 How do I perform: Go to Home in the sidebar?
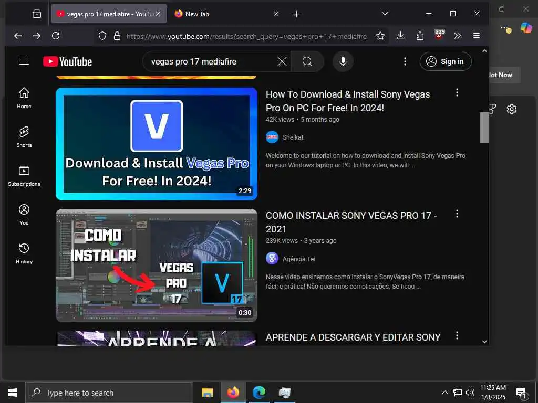pos(24,98)
